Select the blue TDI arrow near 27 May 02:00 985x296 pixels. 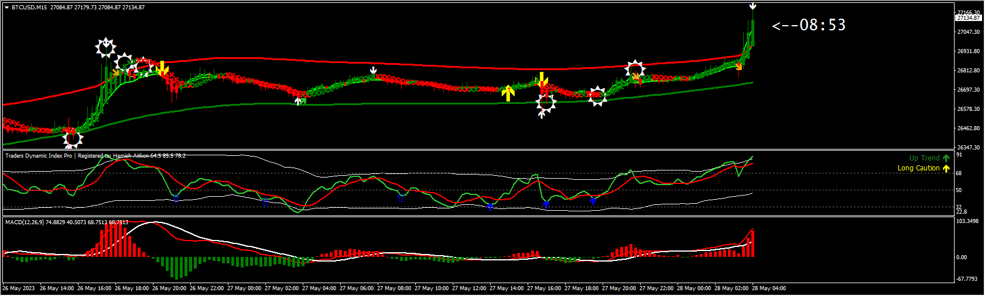pos(265,203)
